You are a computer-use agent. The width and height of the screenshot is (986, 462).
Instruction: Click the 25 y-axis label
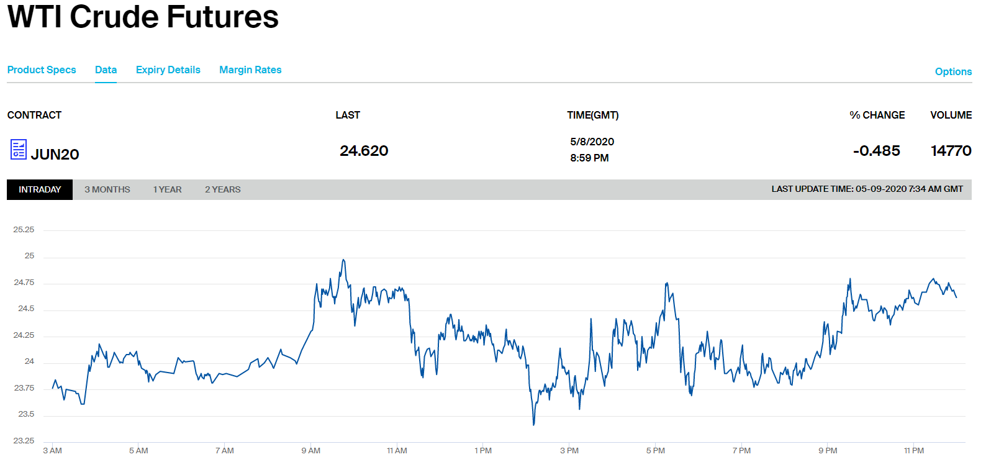[x=29, y=256]
